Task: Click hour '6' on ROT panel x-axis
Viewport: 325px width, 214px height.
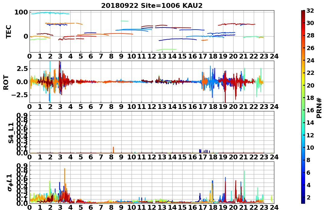Action: pos(91,107)
